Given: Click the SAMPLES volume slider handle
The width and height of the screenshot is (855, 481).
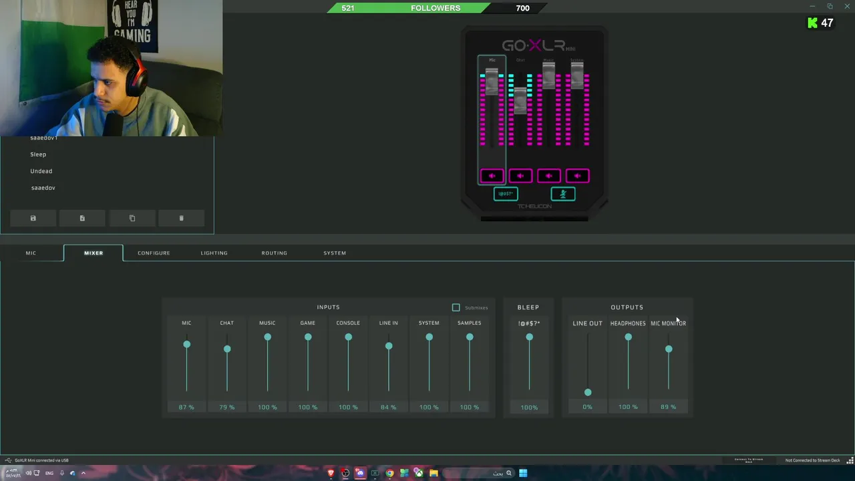Looking at the screenshot, I should [470, 337].
